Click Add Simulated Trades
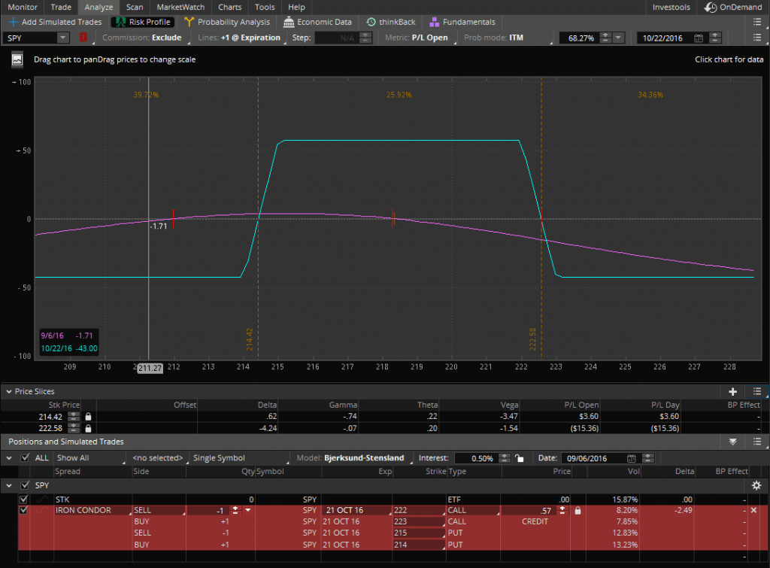This screenshot has height=568, width=770. pyautogui.click(x=55, y=22)
